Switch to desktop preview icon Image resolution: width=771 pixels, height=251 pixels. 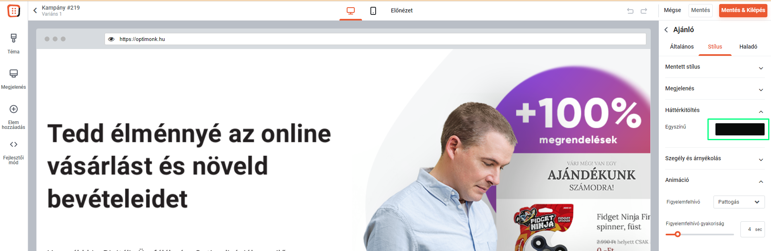click(351, 11)
